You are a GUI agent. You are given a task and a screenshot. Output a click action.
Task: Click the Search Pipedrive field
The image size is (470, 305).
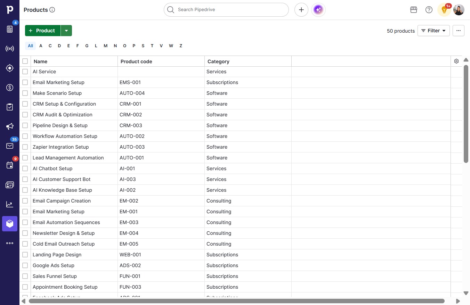coord(226,10)
